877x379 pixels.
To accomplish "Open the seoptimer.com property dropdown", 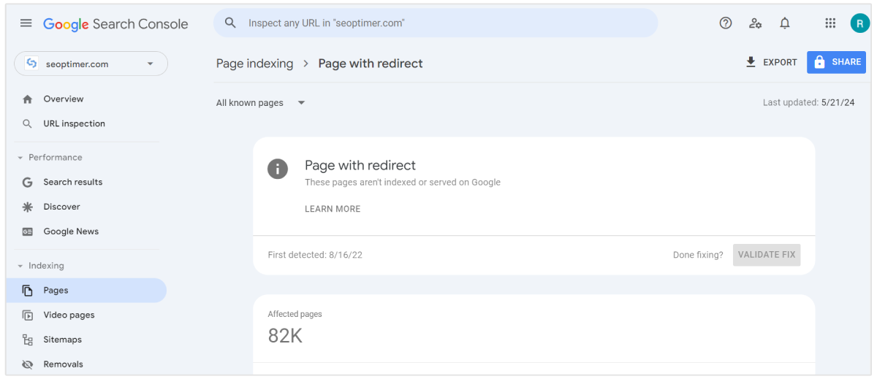I will tap(91, 64).
